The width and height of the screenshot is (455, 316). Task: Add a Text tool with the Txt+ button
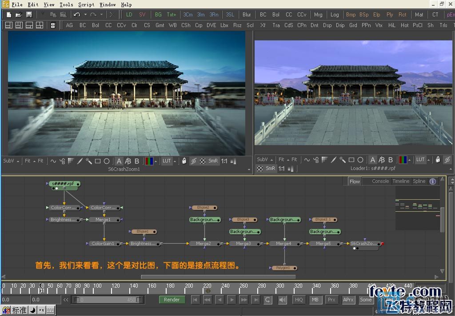171,15
